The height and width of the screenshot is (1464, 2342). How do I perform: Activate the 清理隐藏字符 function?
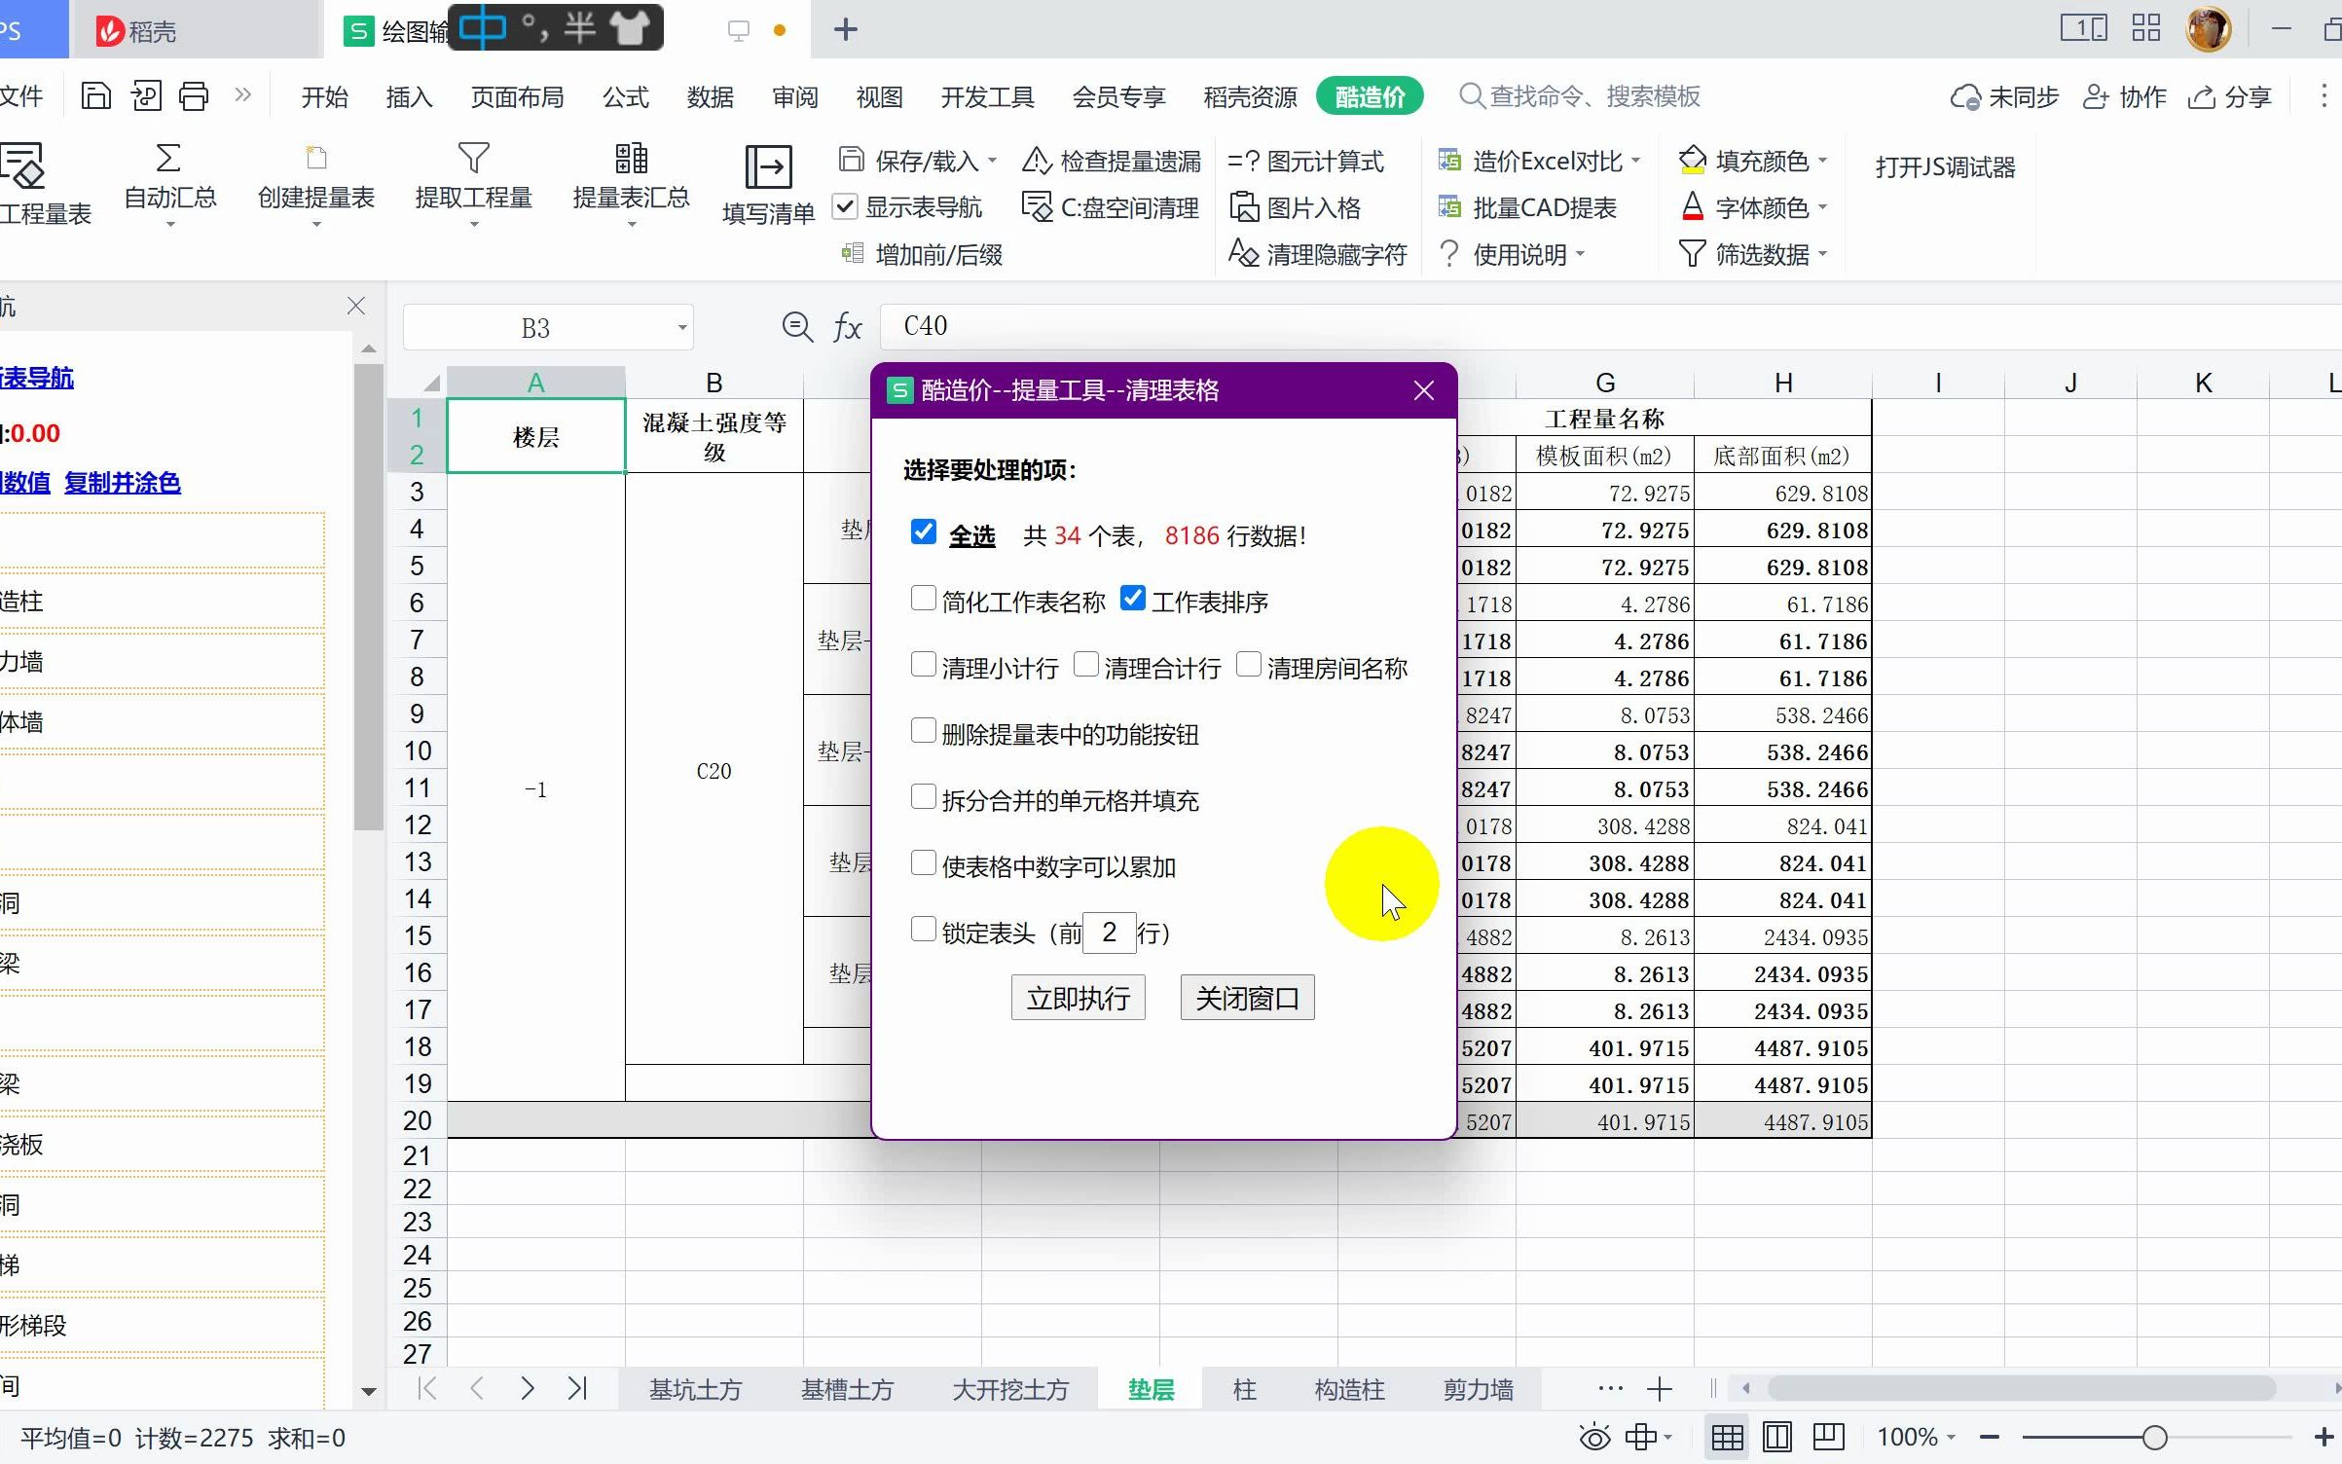tap(1317, 254)
